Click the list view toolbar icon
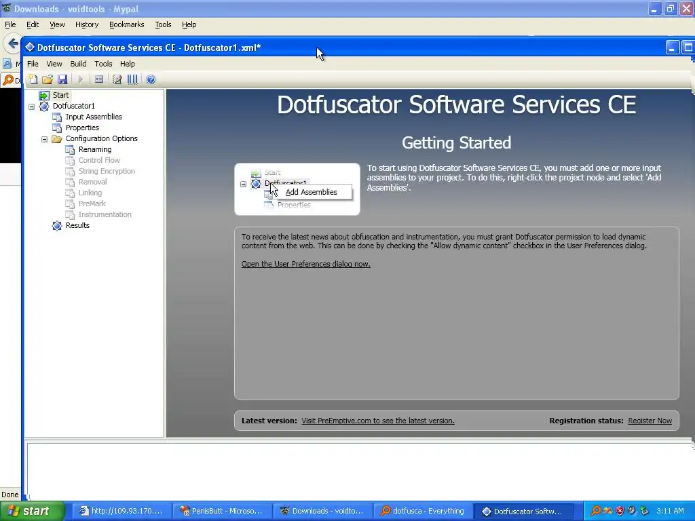This screenshot has width=695, height=521. coord(99,79)
